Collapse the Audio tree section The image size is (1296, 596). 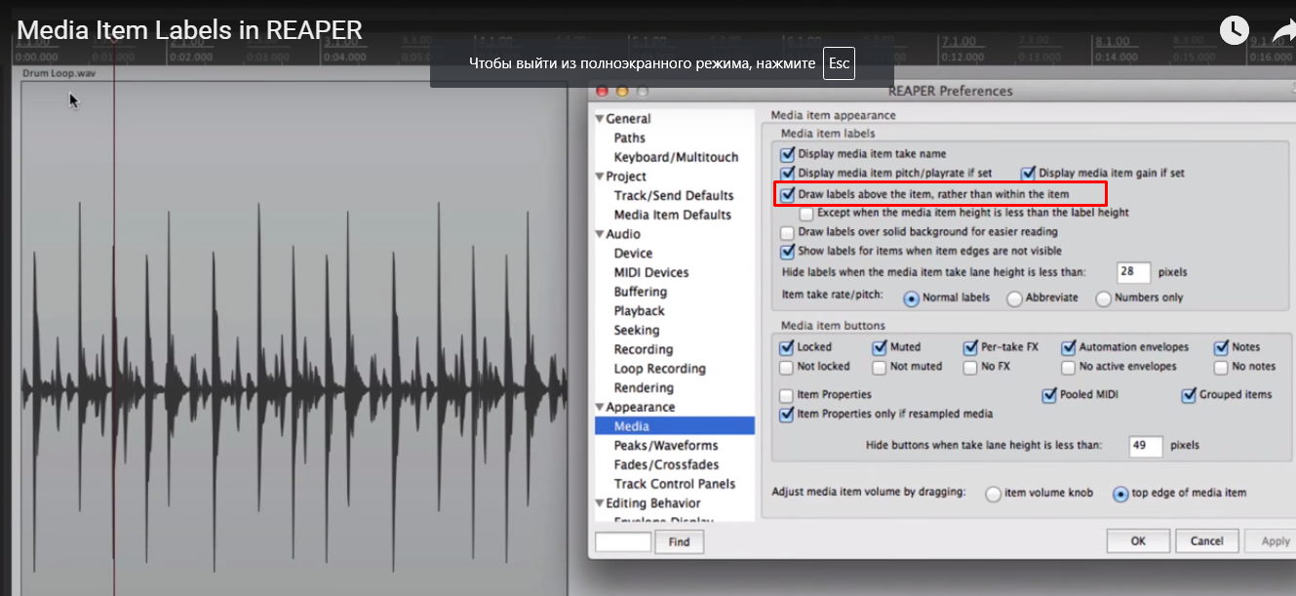600,234
